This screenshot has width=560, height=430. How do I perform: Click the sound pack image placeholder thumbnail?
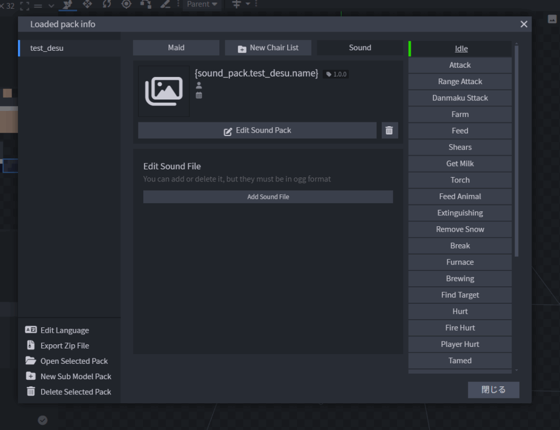[x=164, y=91]
